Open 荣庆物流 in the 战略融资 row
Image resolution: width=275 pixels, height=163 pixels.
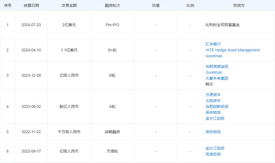(x=213, y=132)
